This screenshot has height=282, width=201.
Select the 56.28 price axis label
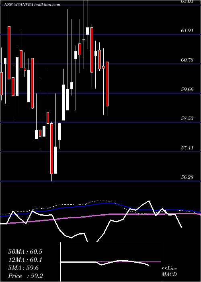point(187,177)
